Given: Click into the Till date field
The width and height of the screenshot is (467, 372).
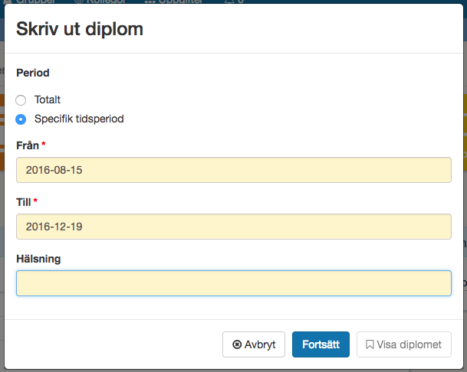Looking at the screenshot, I should (234, 227).
